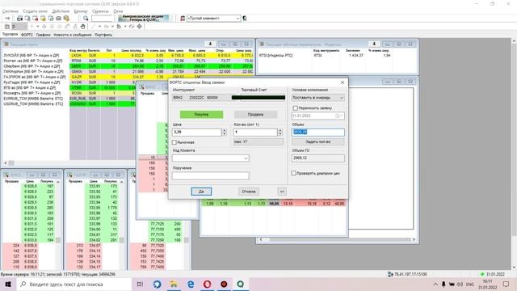
Task: Click the Объем input field
Action: tap(317, 132)
